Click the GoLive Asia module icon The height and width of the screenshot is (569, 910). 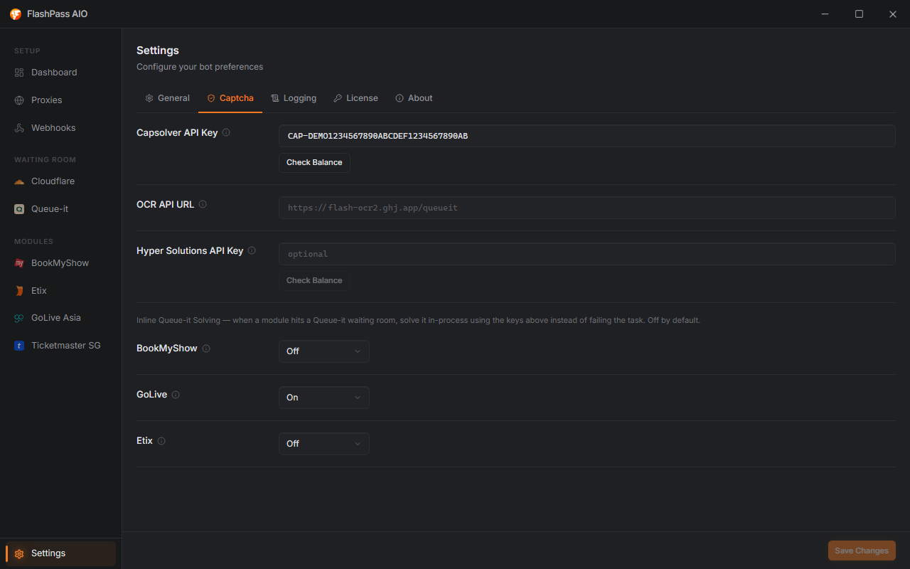(x=19, y=318)
